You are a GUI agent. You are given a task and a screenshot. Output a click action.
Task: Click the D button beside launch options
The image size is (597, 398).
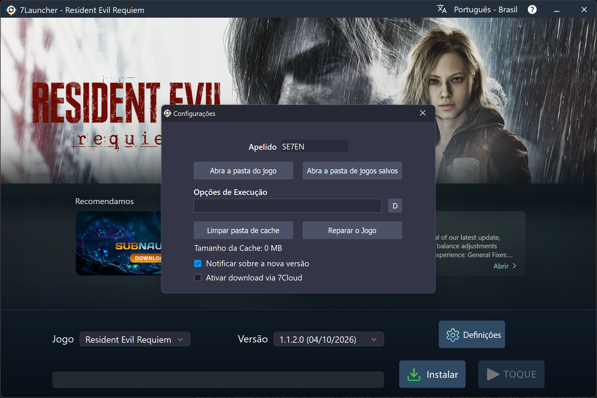click(395, 206)
